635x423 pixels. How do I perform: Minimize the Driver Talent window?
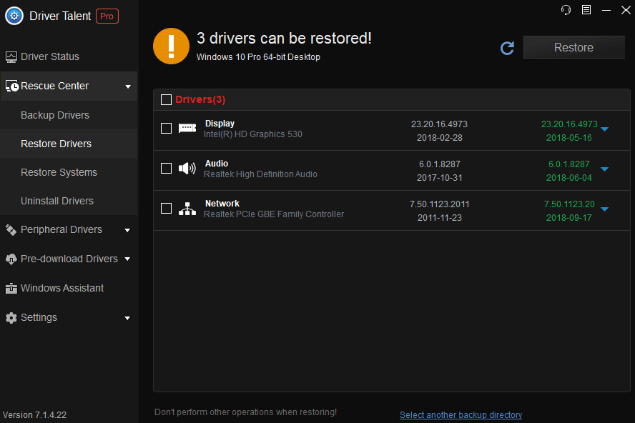(606, 10)
